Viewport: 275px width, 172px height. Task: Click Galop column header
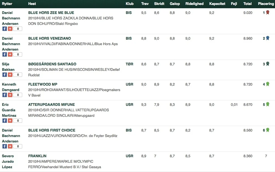click(x=175, y=4)
